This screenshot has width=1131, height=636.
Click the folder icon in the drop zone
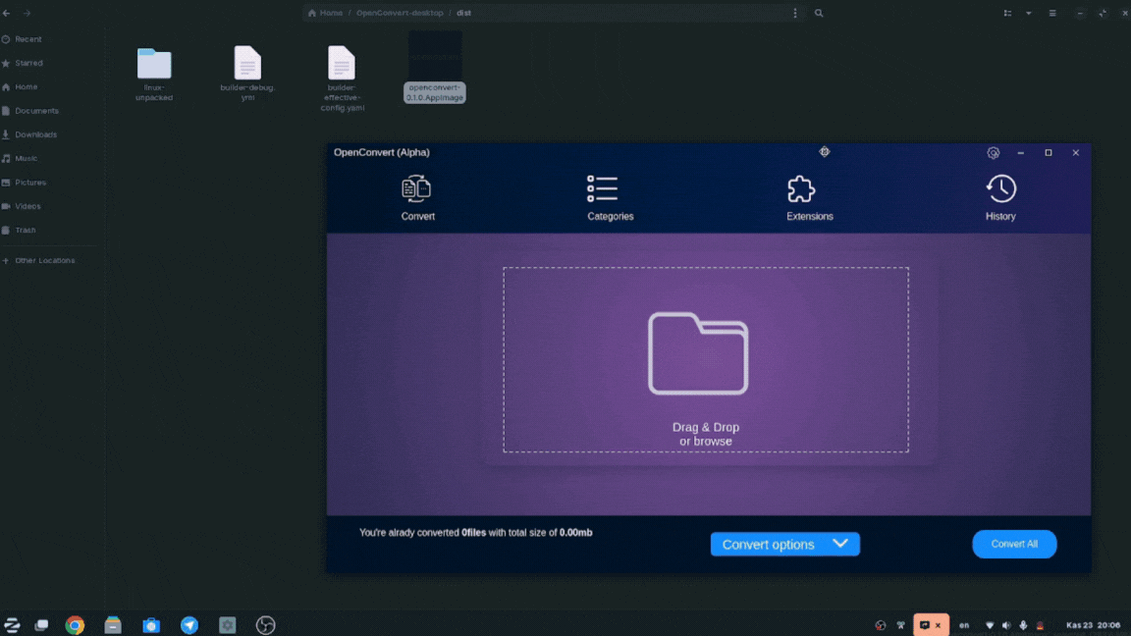coord(697,353)
